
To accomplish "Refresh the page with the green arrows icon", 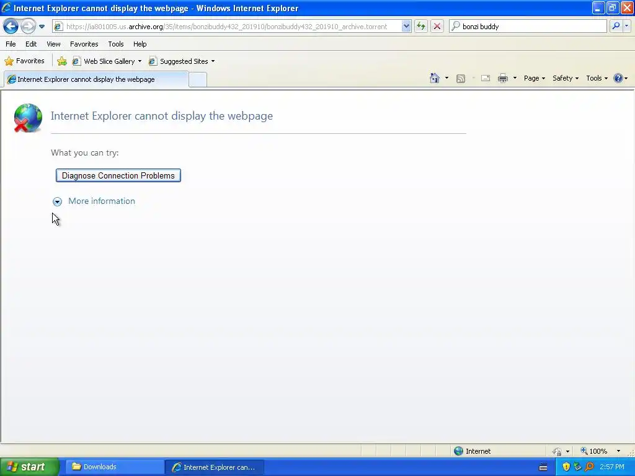I will (421, 26).
